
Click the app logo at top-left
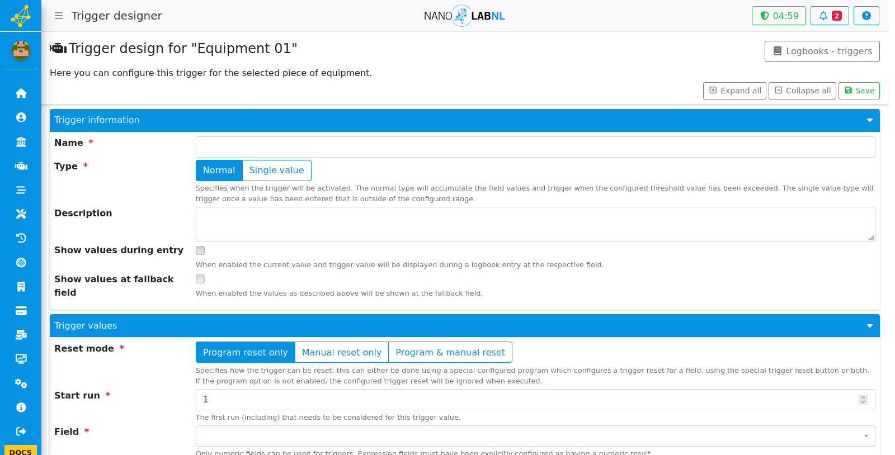[x=21, y=16]
